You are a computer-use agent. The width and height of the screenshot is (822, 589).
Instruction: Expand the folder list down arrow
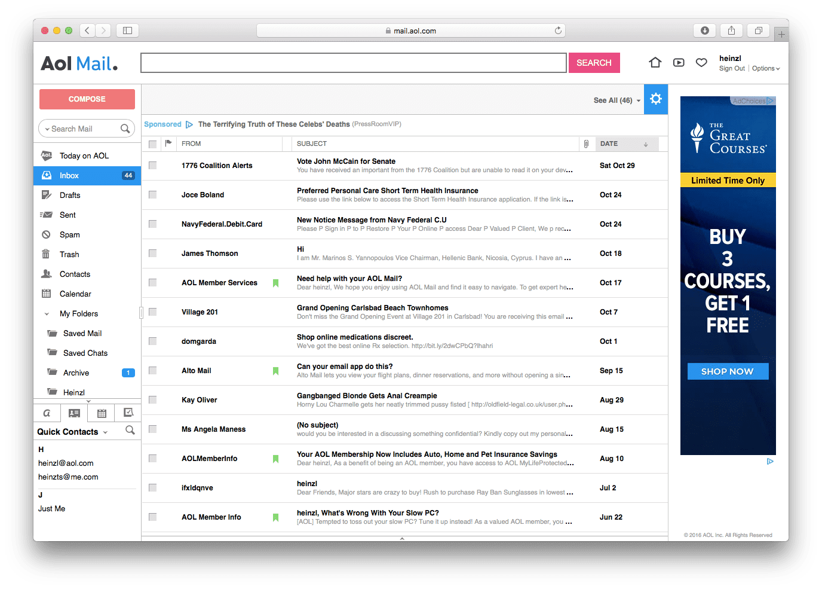pos(88,401)
